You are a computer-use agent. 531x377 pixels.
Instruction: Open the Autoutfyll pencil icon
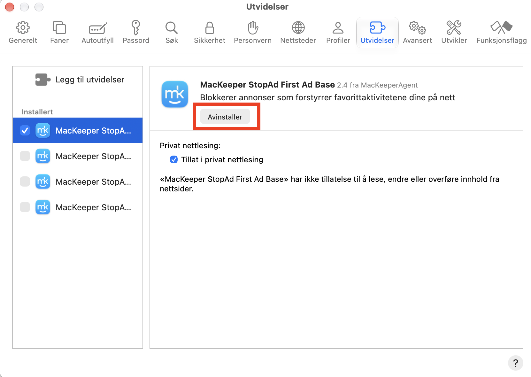(x=98, y=28)
